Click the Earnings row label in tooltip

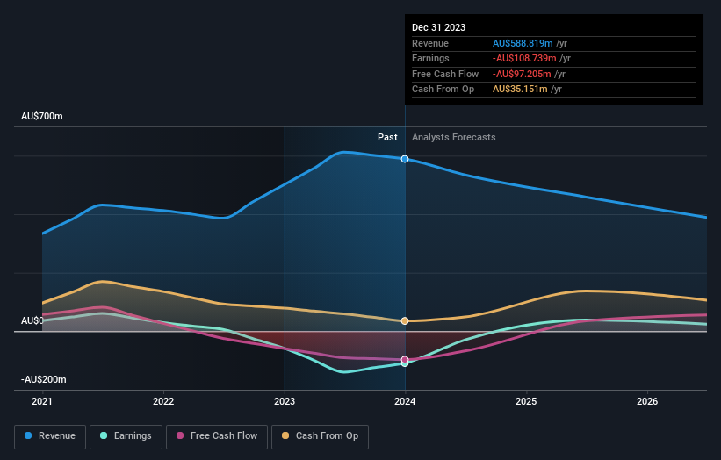tap(430, 58)
